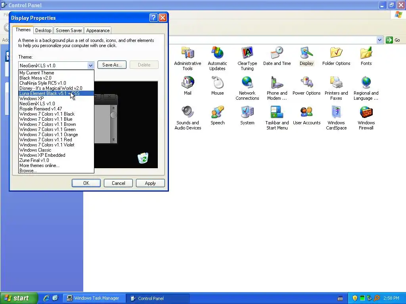Viewport: 406px width, 304px height.
Task: Select Windows 7 Colors v1.1 Blue
Action: click(56, 119)
